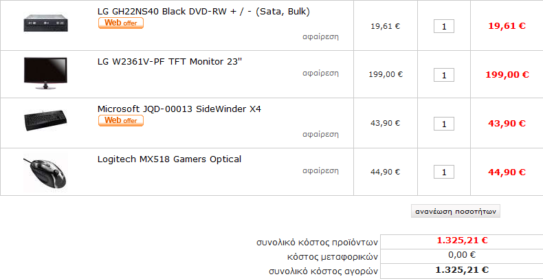Click the Logitech MX518 mouse image
This screenshot has height=279, width=543.
coord(46,172)
